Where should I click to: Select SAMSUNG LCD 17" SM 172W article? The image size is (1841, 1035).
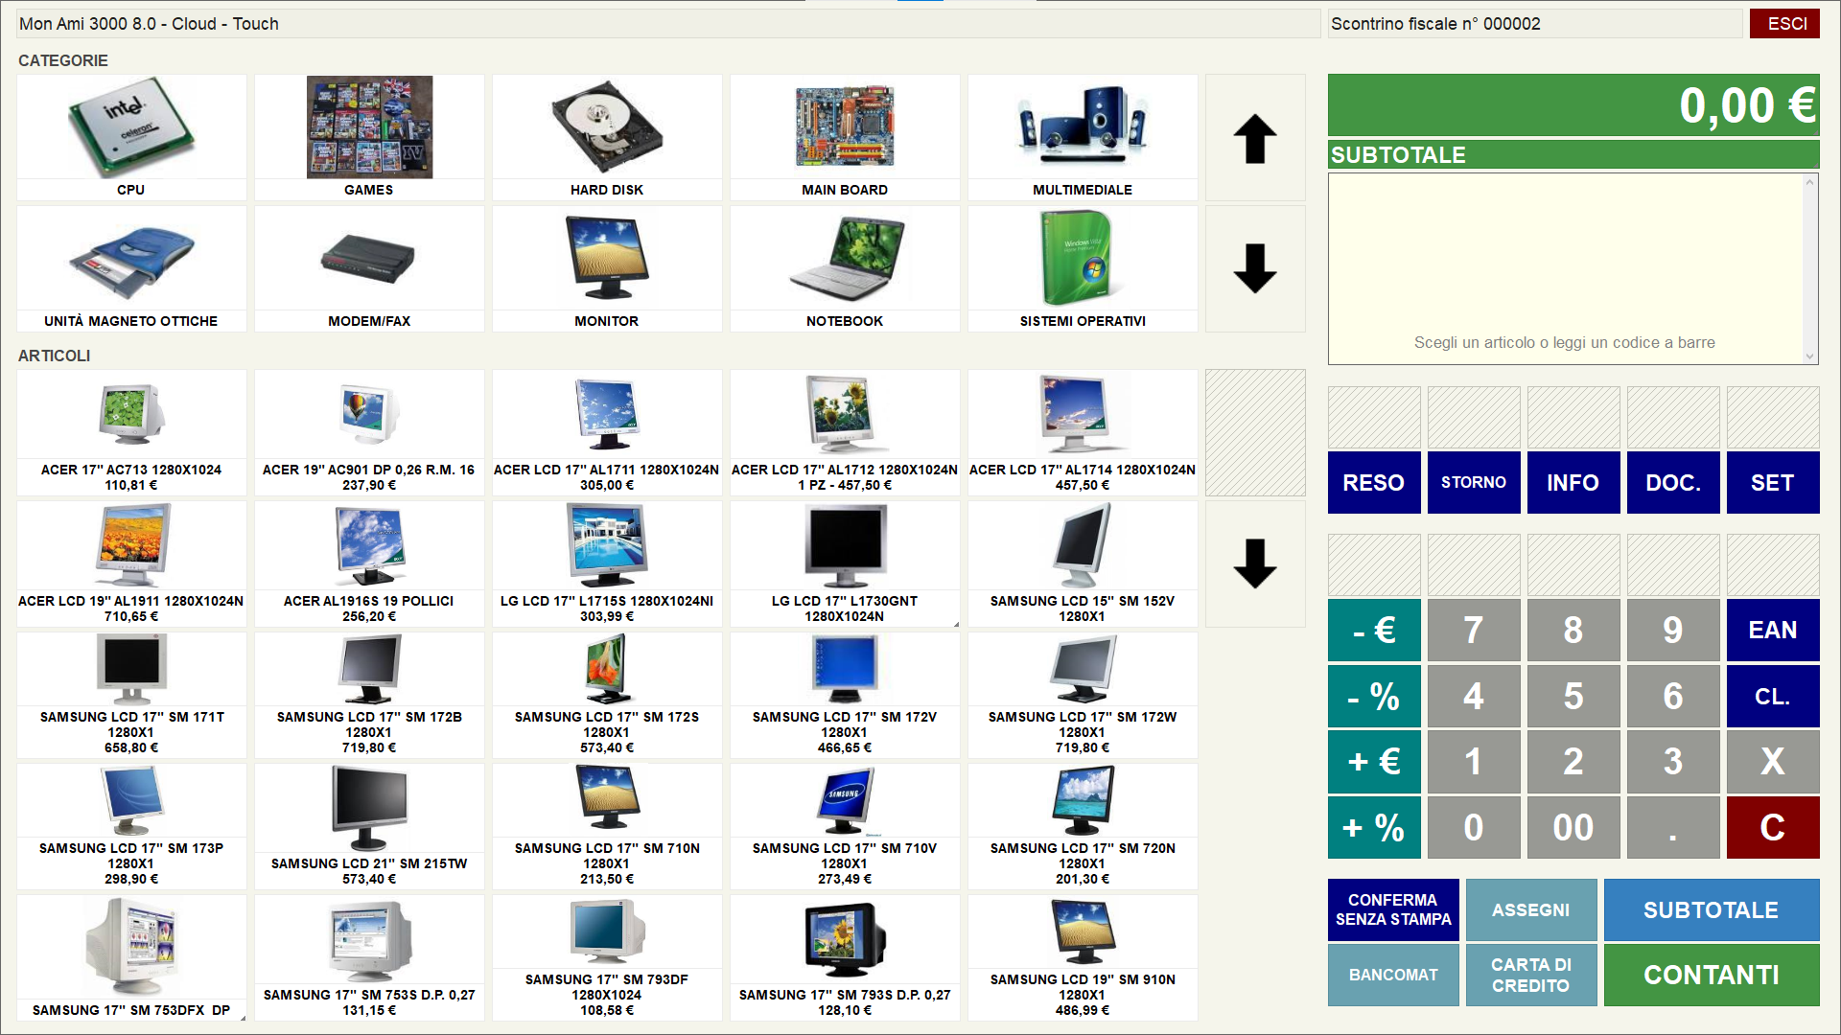1083,695
